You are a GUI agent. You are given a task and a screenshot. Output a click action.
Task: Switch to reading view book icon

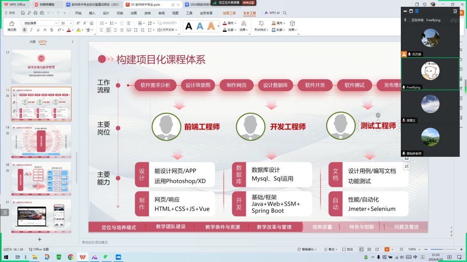click(x=377, y=249)
